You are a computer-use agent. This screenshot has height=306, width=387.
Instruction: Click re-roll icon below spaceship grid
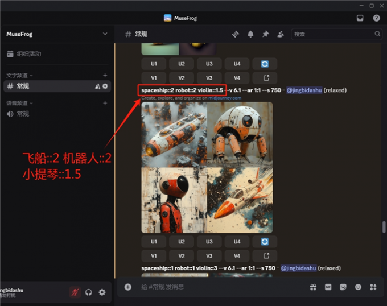[265, 242]
